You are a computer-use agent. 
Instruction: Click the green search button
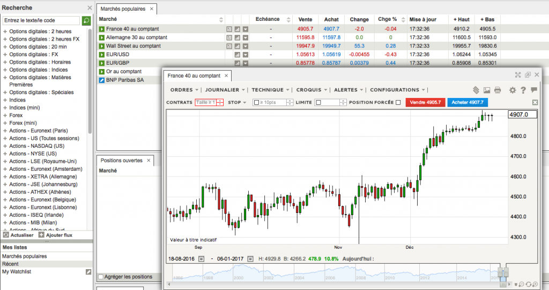(x=86, y=20)
